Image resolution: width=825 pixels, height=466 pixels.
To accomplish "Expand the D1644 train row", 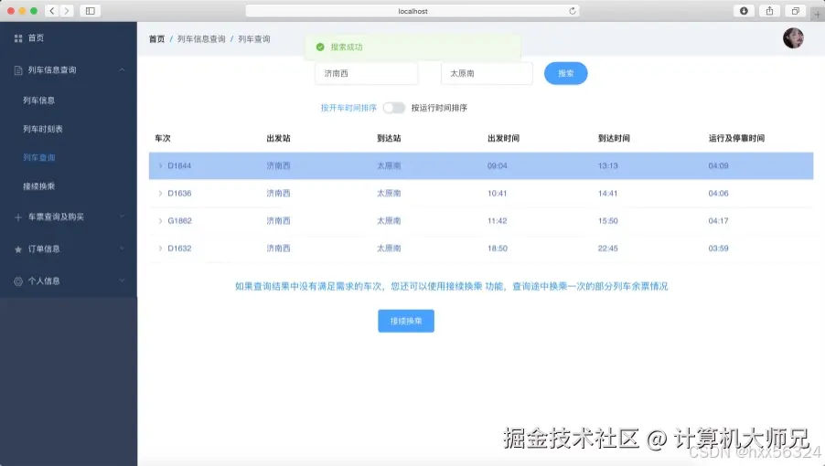I will click(x=160, y=166).
